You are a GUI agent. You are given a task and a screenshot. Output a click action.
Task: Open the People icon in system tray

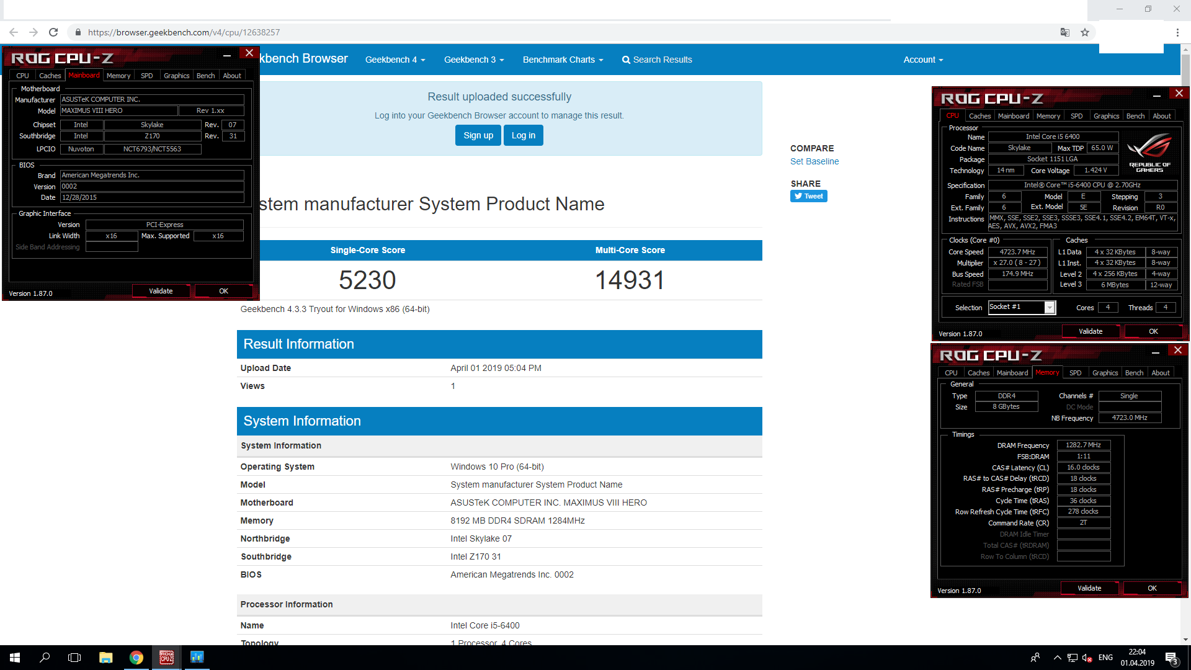1035,658
